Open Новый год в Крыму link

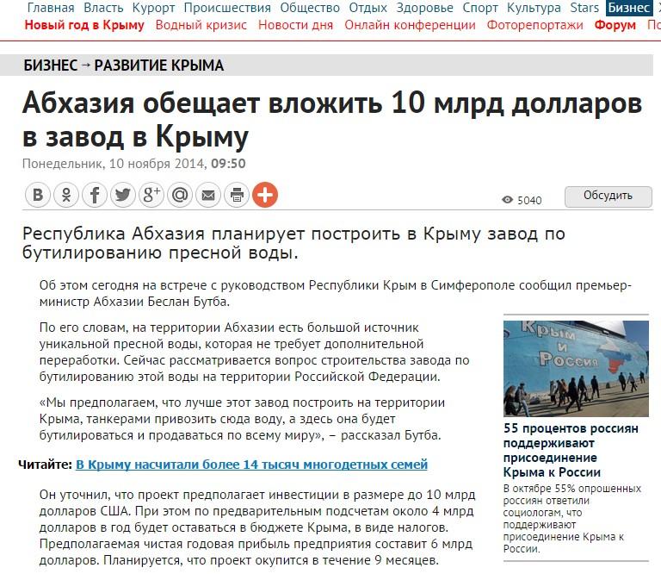click(84, 25)
